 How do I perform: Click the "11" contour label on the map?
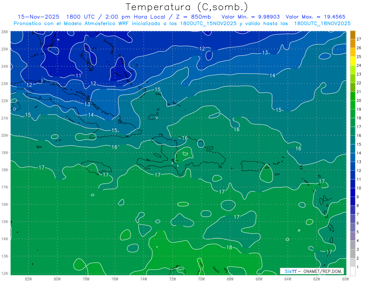tap(79, 75)
